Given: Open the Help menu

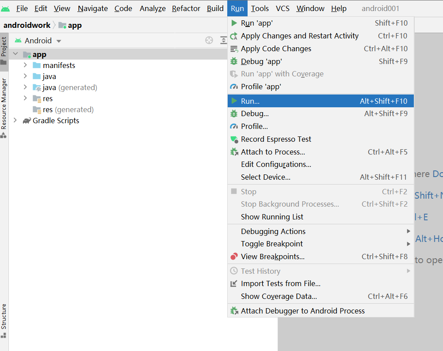Looking at the screenshot, I should [339, 8].
